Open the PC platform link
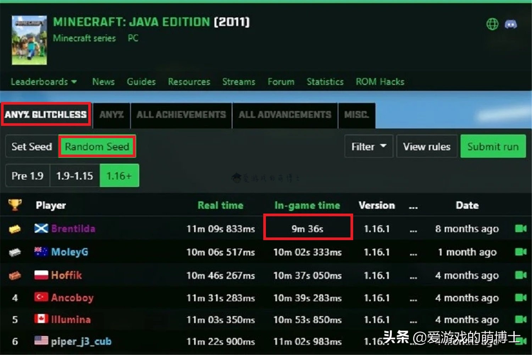Viewport: 532px width, 355px height. point(133,38)
